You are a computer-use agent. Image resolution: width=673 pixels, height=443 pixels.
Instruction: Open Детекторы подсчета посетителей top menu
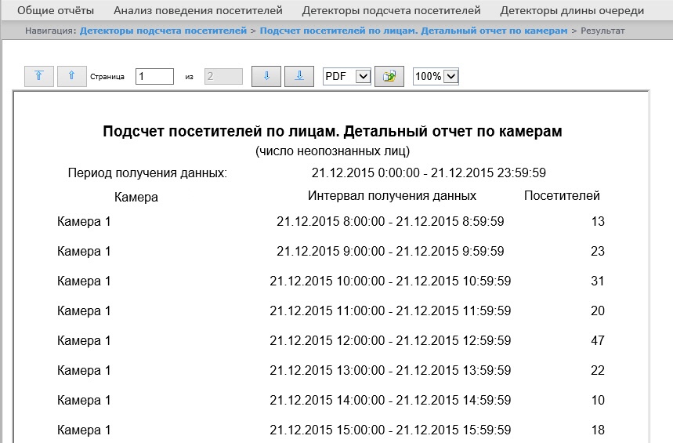pos(391,11)
